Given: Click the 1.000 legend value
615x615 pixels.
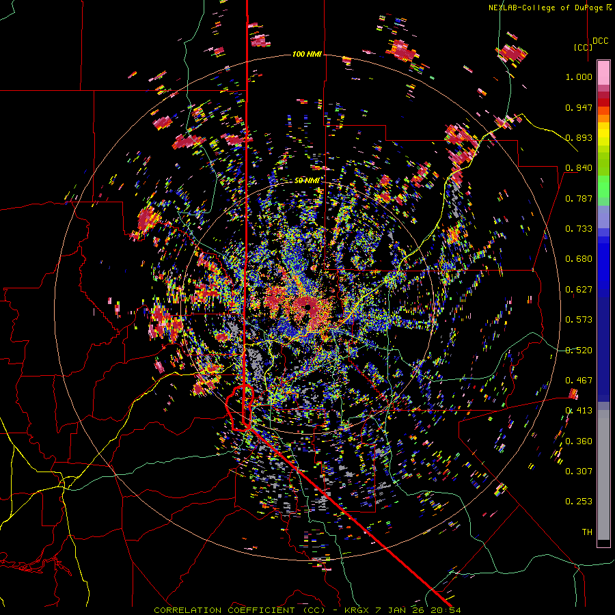Looking at the screenshot, I should (579, 77).
